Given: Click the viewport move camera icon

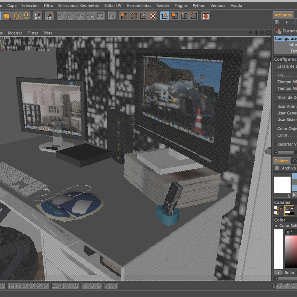Looking at the screenshot, I should coord(250,33).
